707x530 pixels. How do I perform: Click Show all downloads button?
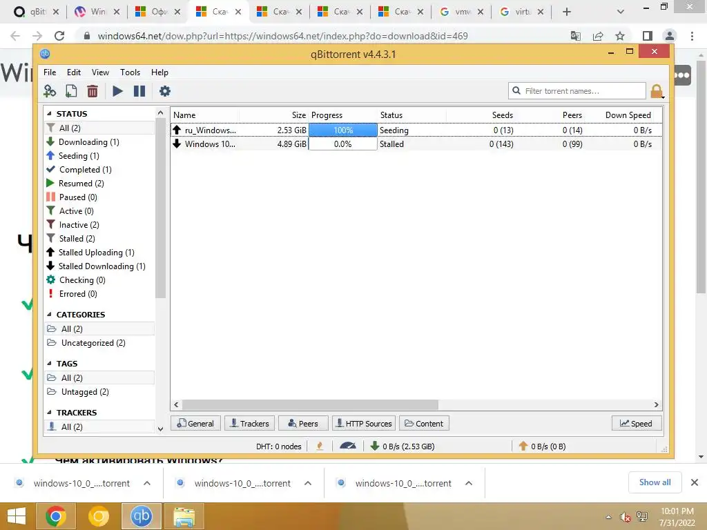click(x=655, y=482)
